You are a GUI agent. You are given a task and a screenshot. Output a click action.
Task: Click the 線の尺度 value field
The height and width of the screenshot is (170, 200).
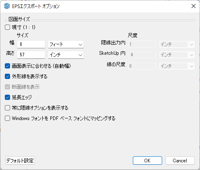point(142,66)
